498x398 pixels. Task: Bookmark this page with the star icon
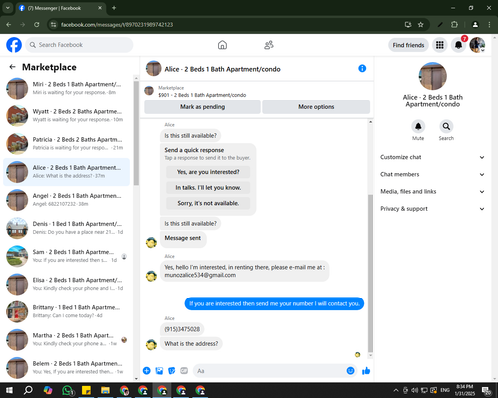click(x=421, y=25)
